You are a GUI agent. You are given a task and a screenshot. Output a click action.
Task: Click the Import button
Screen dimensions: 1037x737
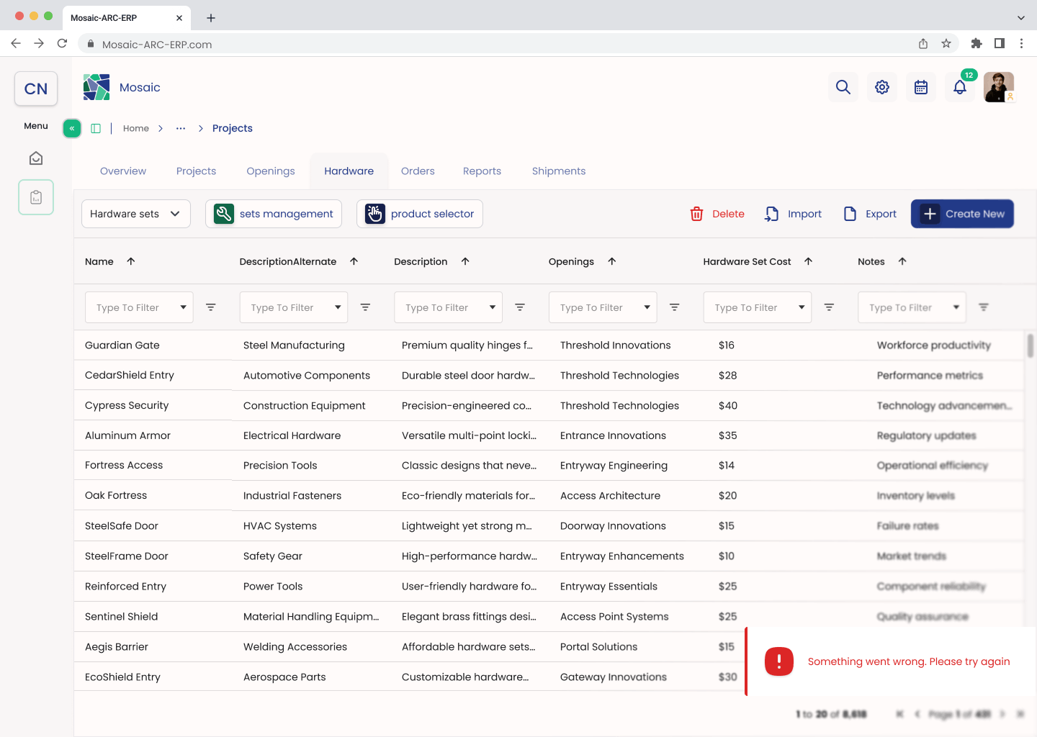coord(793,214)
